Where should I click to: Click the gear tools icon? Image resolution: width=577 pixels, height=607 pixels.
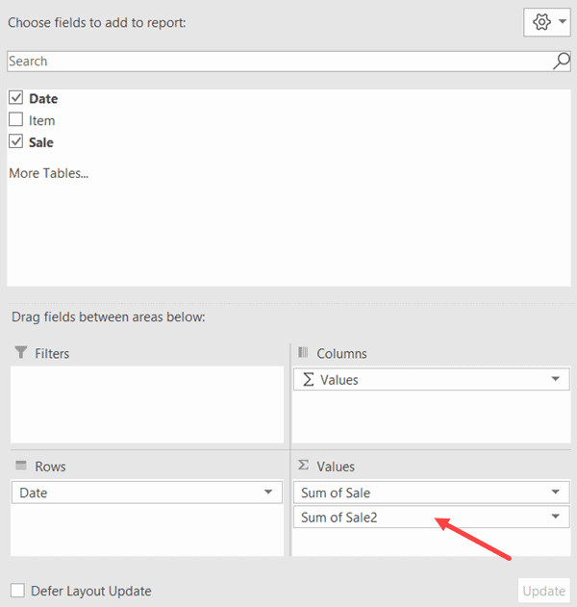tap(539, 22)
